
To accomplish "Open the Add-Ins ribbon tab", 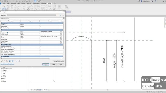I will (29, 3).
